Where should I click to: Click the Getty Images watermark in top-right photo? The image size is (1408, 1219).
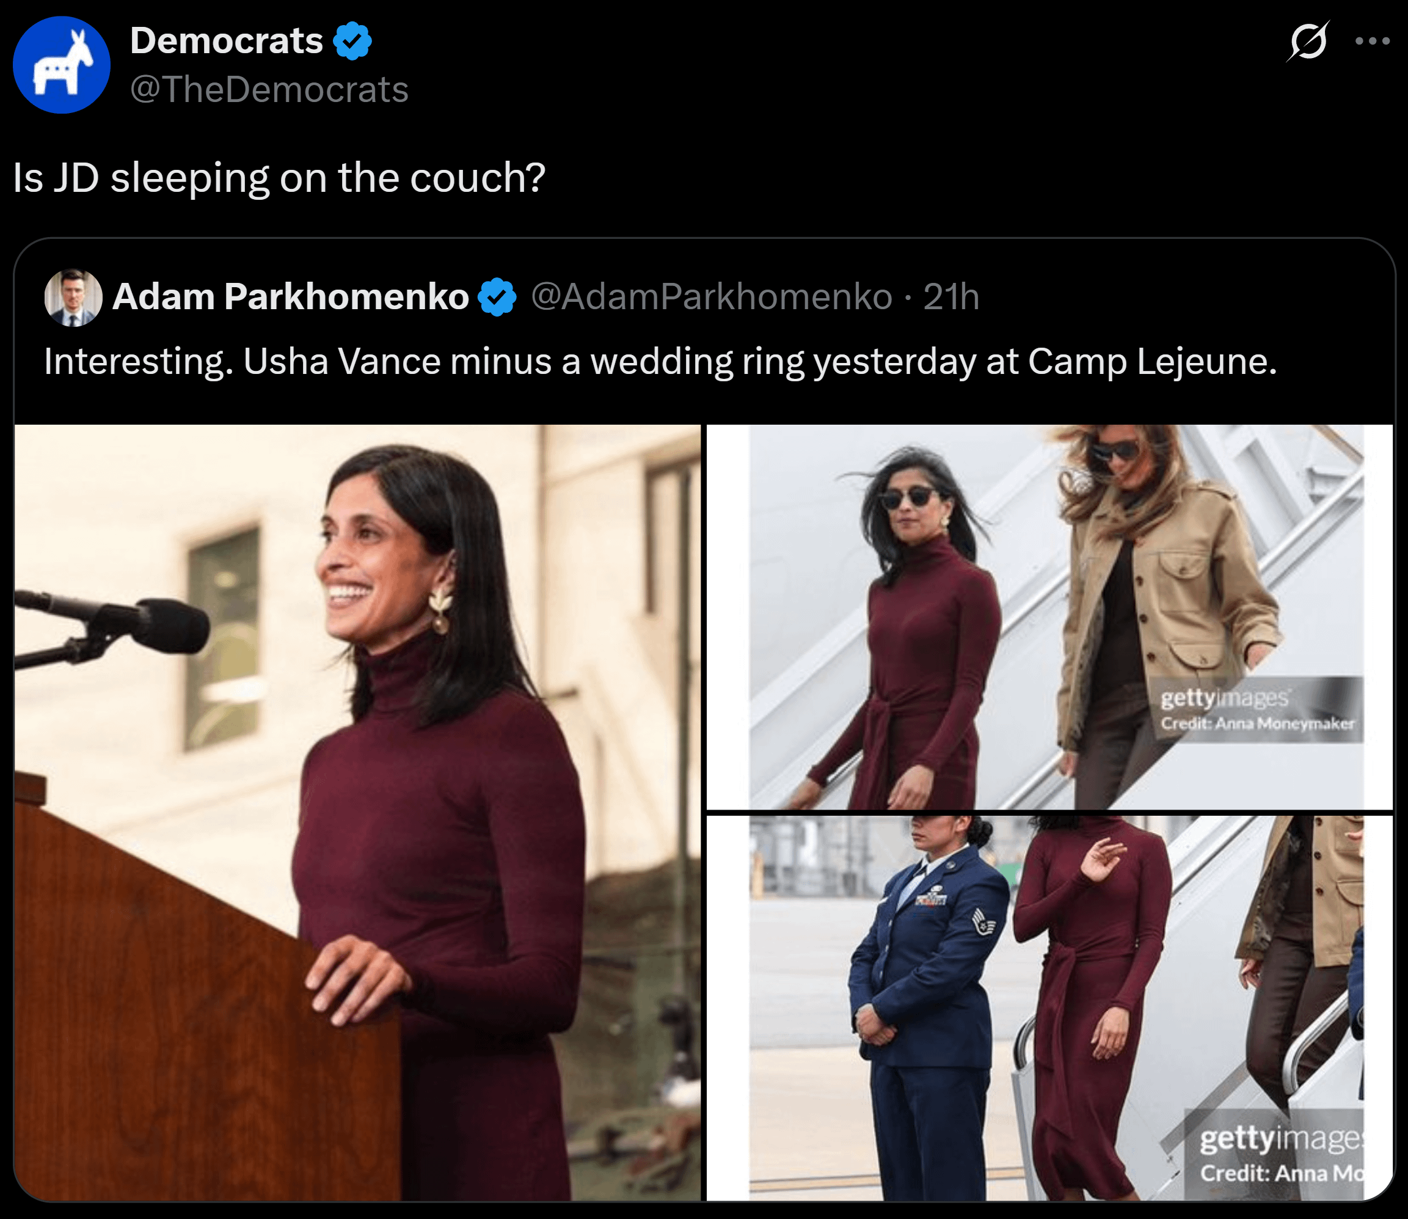point(1257,709)
